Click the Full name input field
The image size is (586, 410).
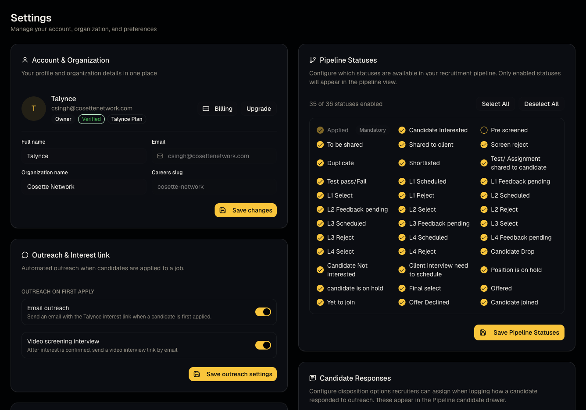tap(84, 156)
